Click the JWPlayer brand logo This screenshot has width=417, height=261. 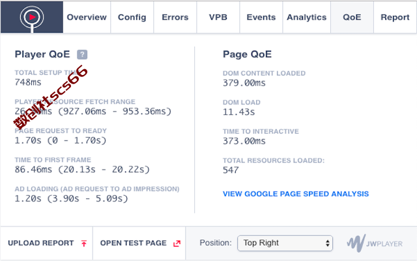pyautogui.click(x=375, y=243)
